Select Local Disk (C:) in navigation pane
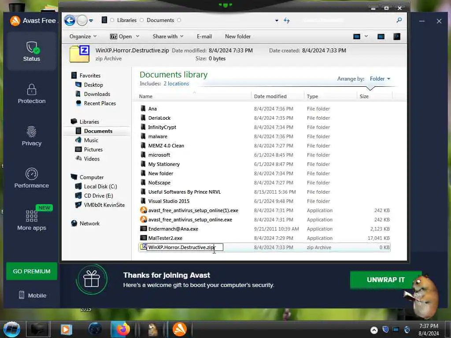451x338 pixels. pyautogui.click(x=100, y=187)
